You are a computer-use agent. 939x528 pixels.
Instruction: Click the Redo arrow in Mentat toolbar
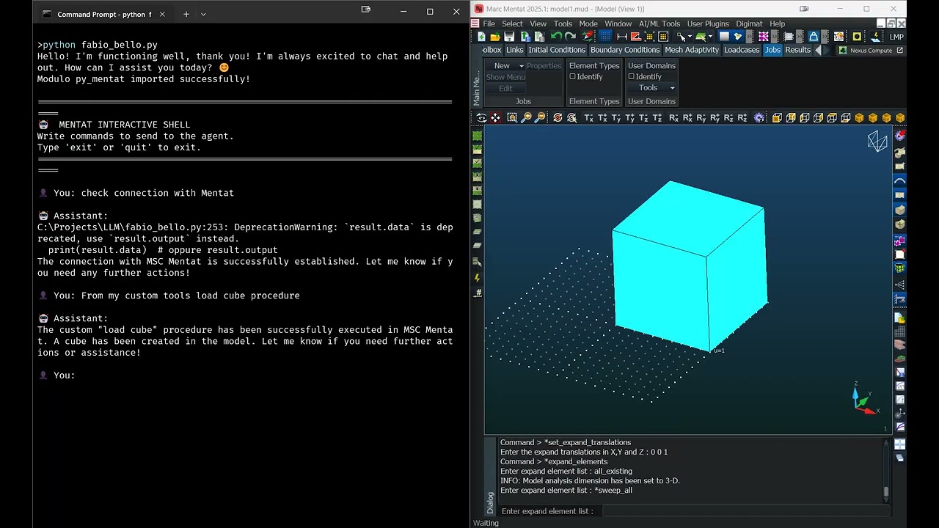pos(570,37)
